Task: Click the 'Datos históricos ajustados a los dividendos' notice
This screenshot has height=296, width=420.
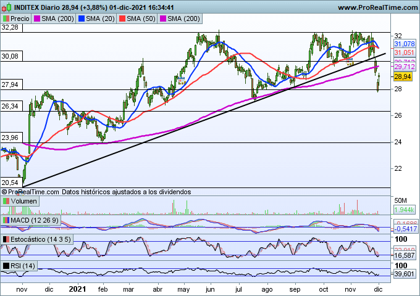Action: click(127, 192)
